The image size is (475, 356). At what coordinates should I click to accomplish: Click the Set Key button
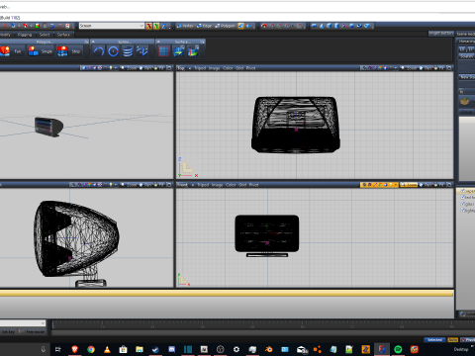tap(8, 332)
